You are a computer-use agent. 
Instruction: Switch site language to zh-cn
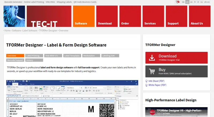(207, 2)
